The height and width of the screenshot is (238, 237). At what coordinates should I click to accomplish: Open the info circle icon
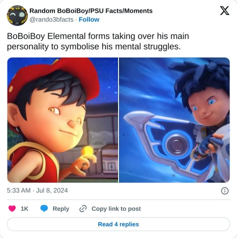(225, 191)
